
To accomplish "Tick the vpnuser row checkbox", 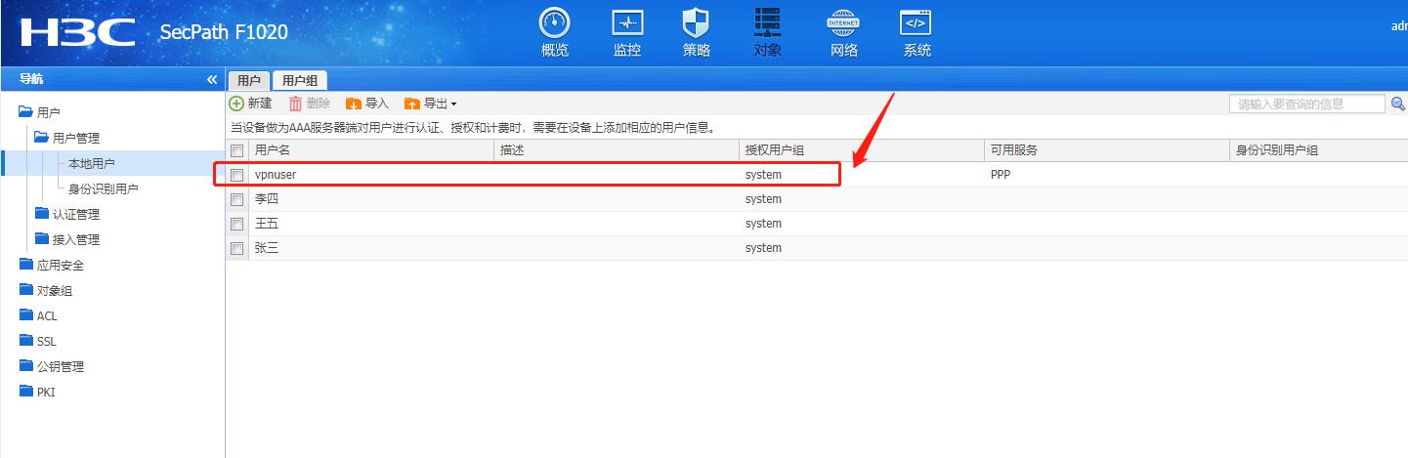I will click(236, 175).
